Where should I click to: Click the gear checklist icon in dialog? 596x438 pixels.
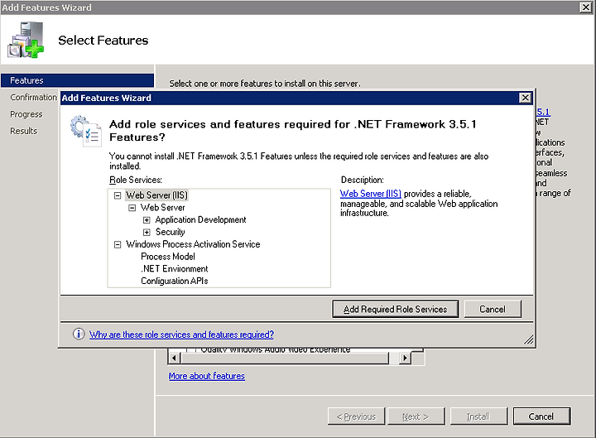click(x=86, y=131)
